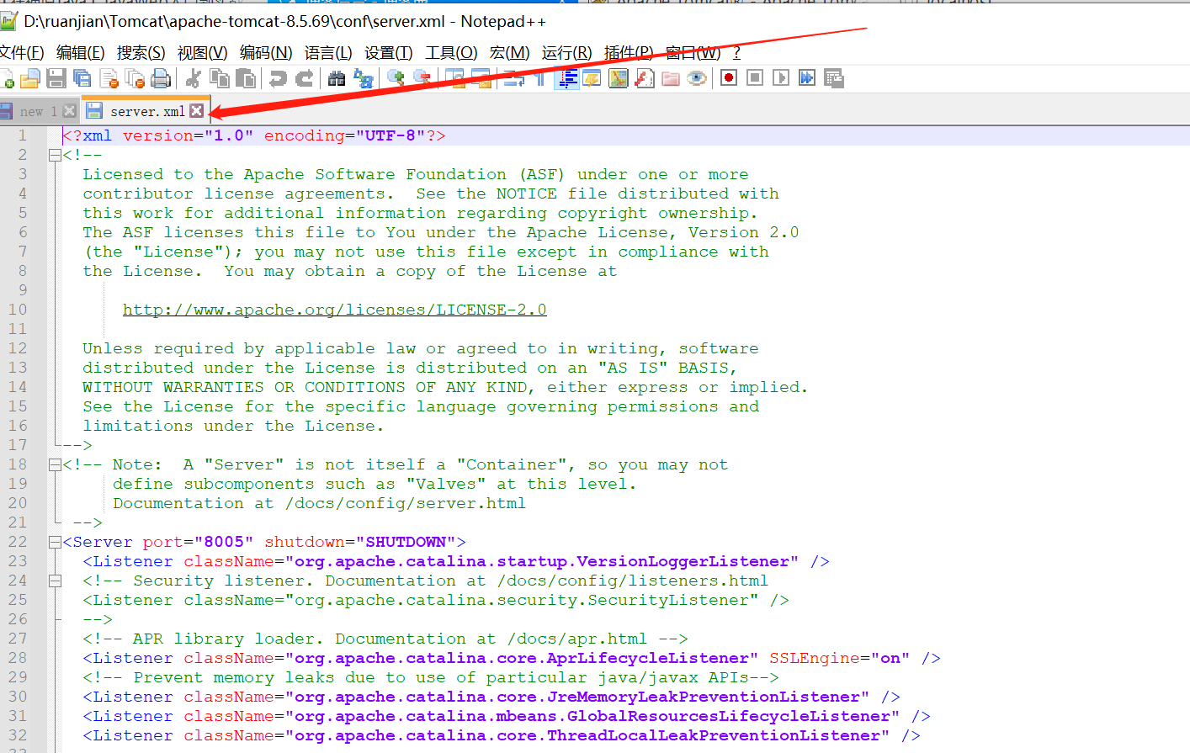1190x753 pixels.
Task: Open the 编码(N) menu
Action: 266,53
